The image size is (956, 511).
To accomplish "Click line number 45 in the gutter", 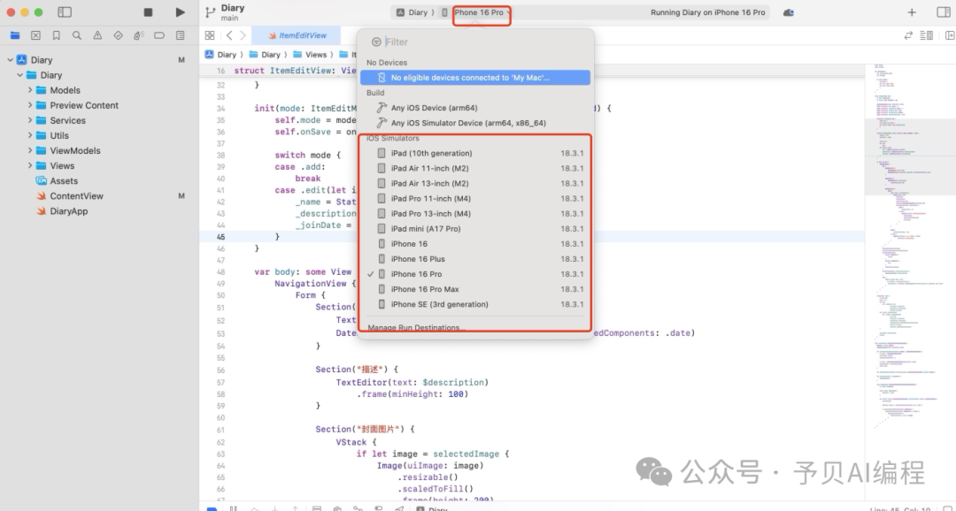I will (x=220, y=237).
